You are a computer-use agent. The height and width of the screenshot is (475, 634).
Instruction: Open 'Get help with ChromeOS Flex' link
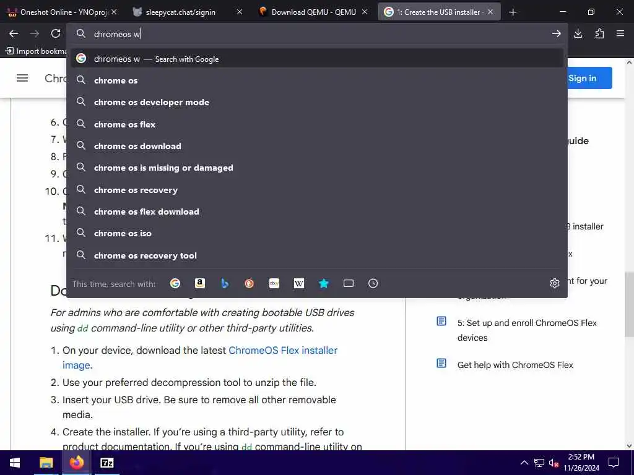click(515, 365)
